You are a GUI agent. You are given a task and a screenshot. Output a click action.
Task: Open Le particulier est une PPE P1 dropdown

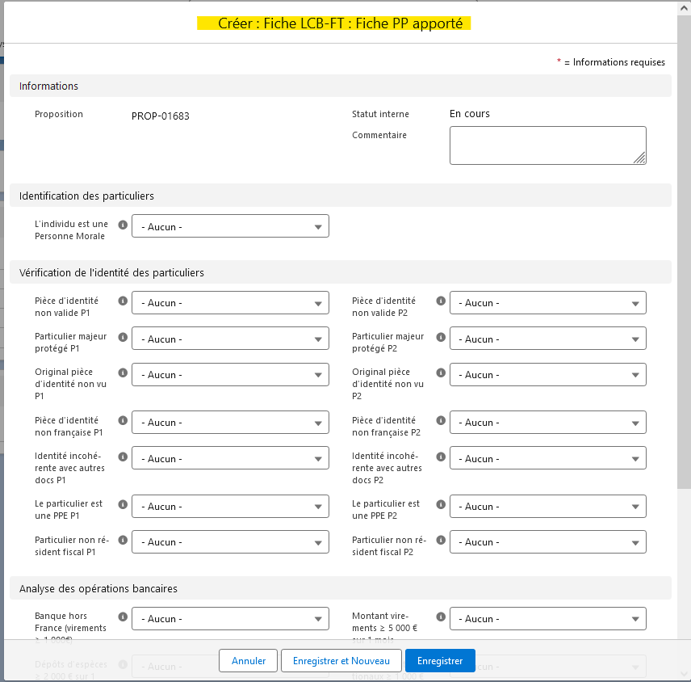coord(230,507)
